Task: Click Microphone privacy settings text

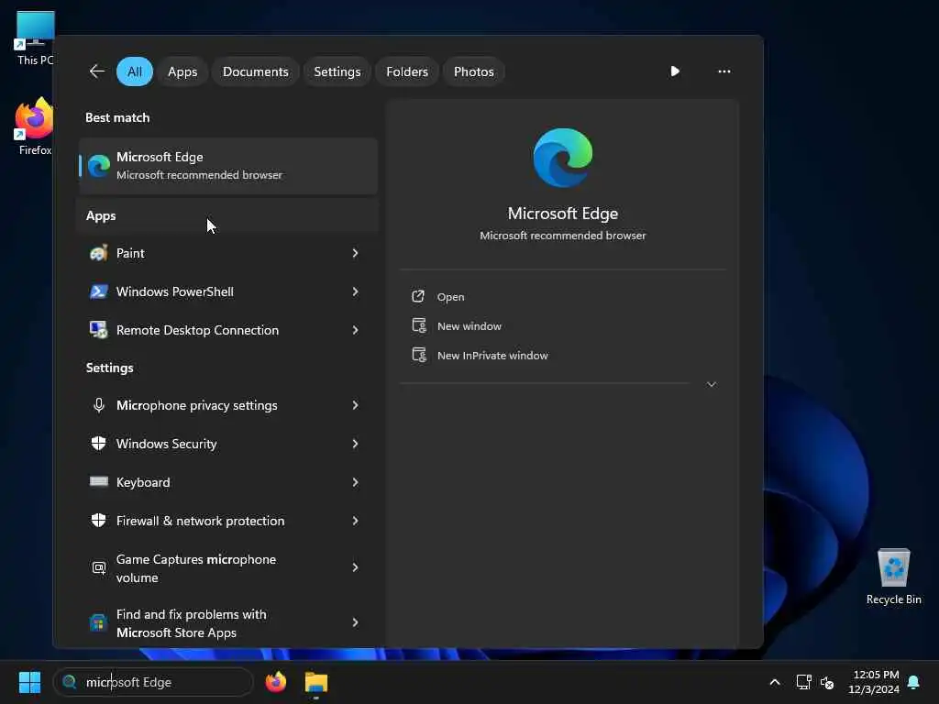Action: point(197,405)
